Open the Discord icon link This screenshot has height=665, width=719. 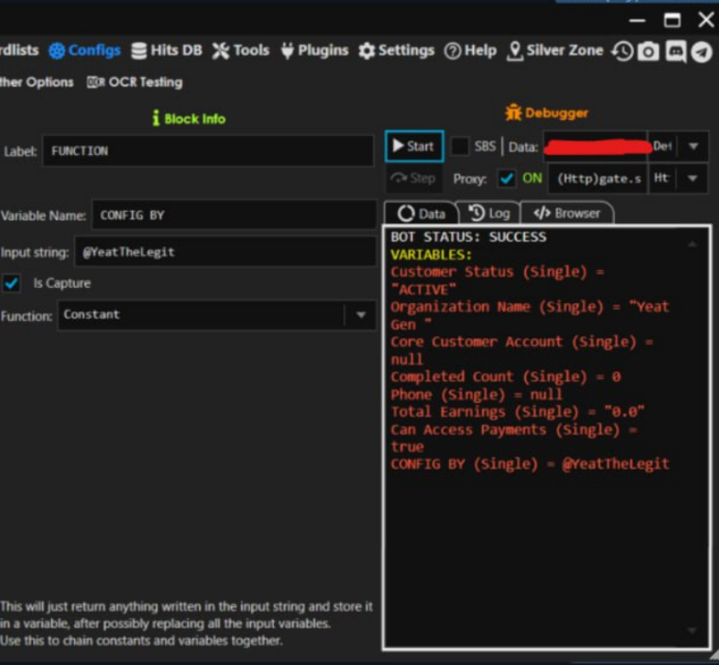[676, 51]
